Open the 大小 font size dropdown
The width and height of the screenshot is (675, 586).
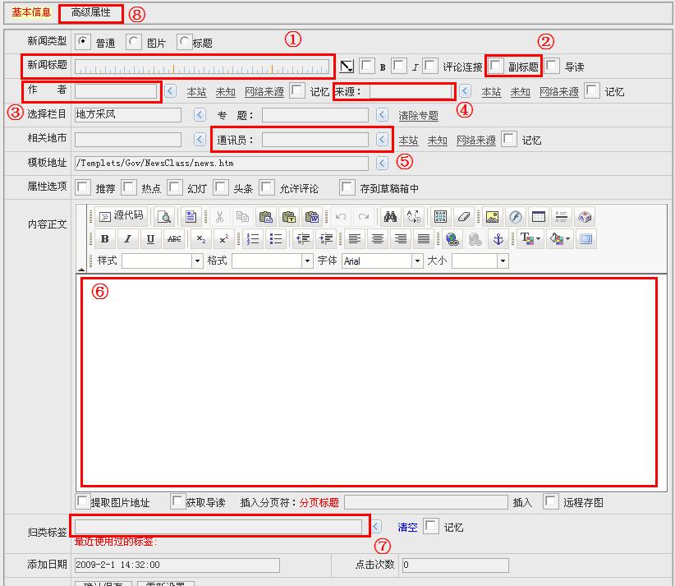[x=503, y=261]
